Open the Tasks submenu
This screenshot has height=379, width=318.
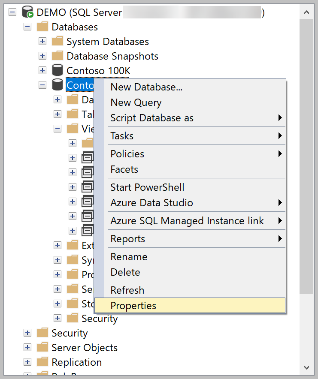pyautogui.click(x=190, y=136)
